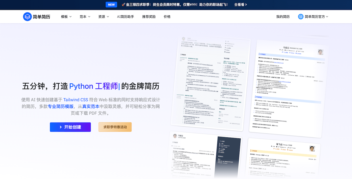The image size is (352, 179).
Task: Expand the 范本 dropdown menu
Action: click(85, 17)
